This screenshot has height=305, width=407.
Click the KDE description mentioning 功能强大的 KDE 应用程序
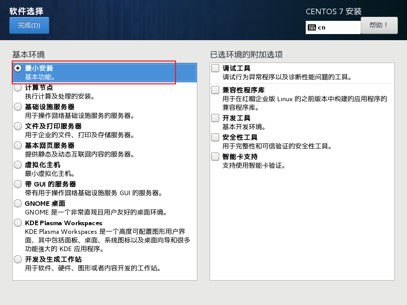[107, 240]
